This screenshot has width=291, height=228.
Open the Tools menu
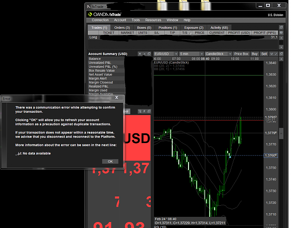coord(135,20)
